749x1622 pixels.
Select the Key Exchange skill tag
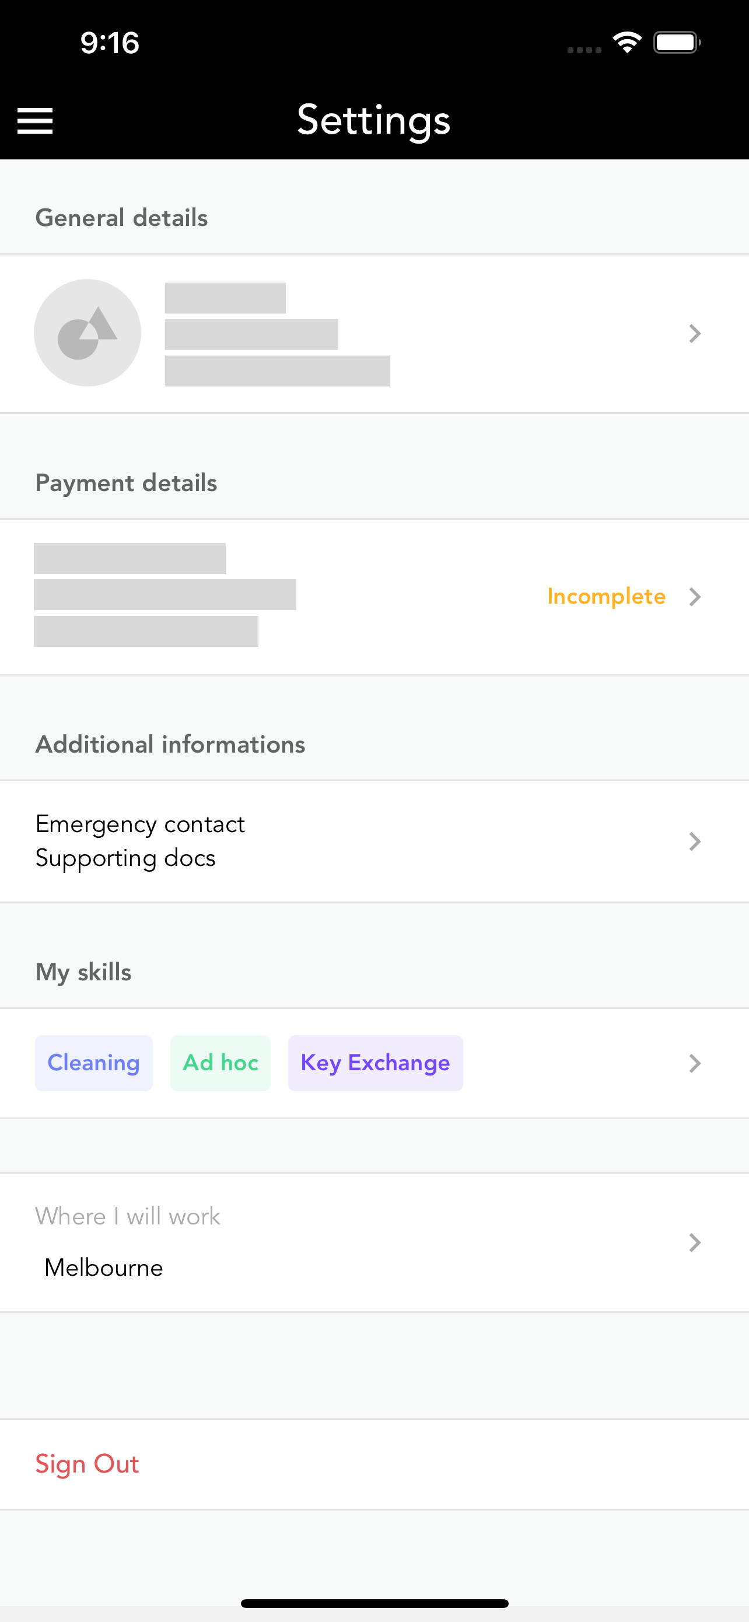click(x=376, y=1063)
